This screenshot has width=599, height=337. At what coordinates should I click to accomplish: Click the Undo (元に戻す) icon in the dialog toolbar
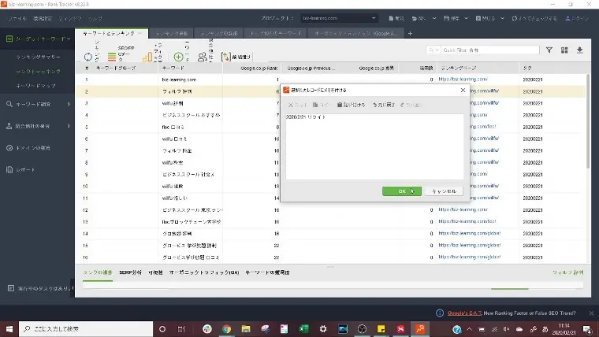click(x=384, y=105)
